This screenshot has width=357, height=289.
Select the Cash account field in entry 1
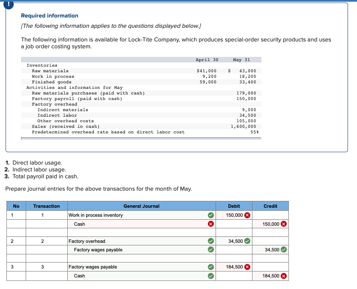141,224
